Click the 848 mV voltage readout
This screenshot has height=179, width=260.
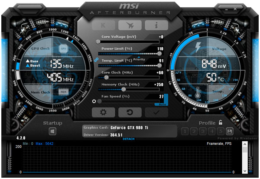tap(214, 64)
